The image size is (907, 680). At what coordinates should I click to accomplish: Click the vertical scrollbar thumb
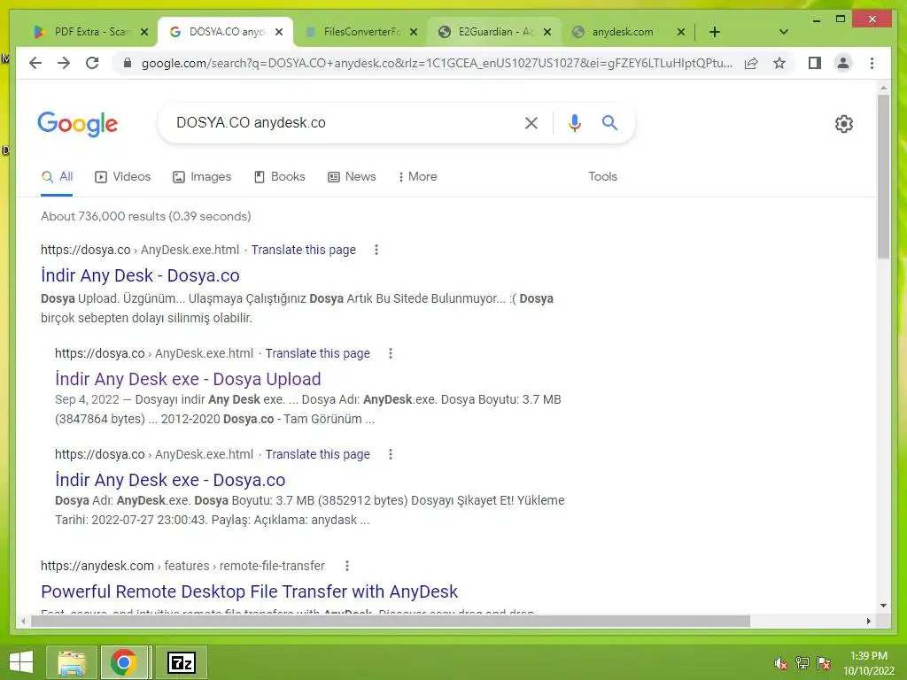[883, 176]
